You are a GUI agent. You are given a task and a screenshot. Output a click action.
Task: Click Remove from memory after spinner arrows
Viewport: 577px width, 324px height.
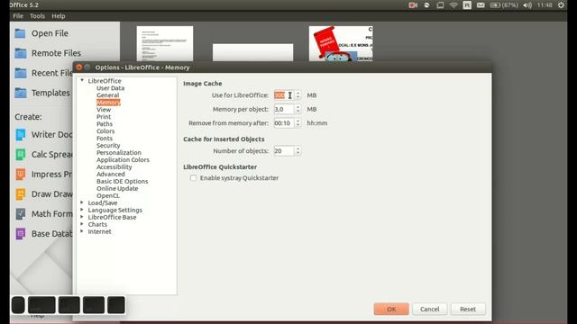click(x=298, y=123)
